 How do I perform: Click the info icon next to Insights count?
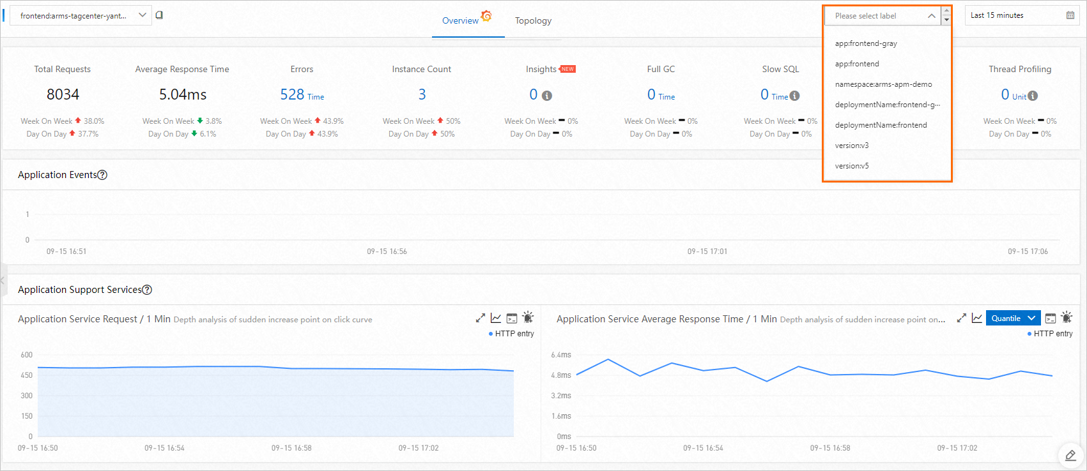pos(547,96)
